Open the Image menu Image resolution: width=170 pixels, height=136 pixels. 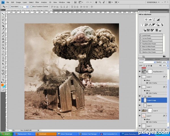point(18,2)
